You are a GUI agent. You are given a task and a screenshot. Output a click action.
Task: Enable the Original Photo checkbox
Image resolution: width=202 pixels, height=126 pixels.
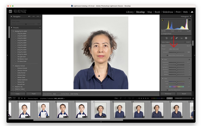(x=162, y=34)
